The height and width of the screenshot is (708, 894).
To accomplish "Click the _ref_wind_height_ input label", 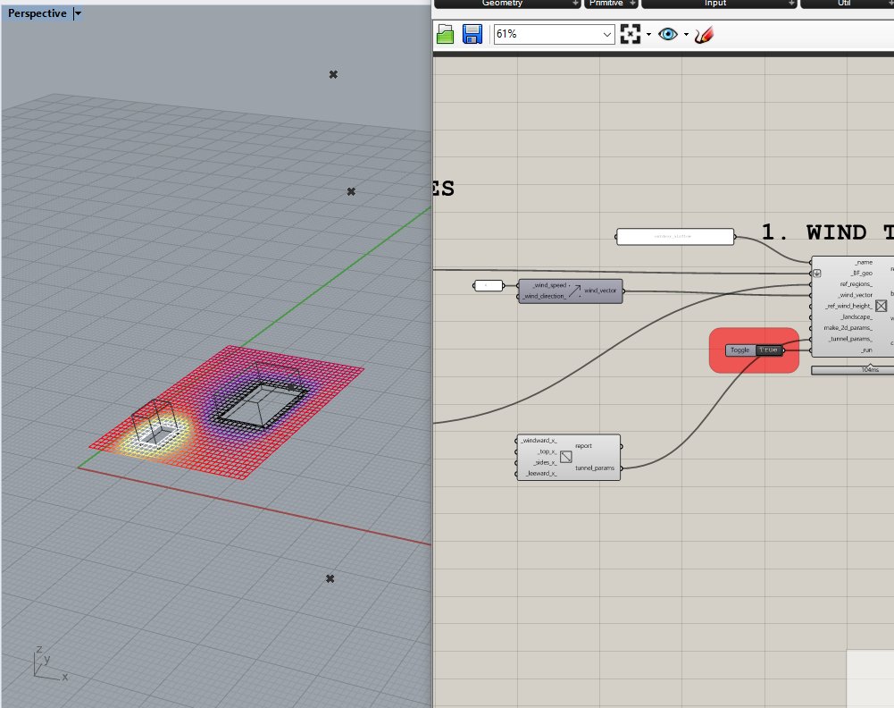I will coord(849,306).
